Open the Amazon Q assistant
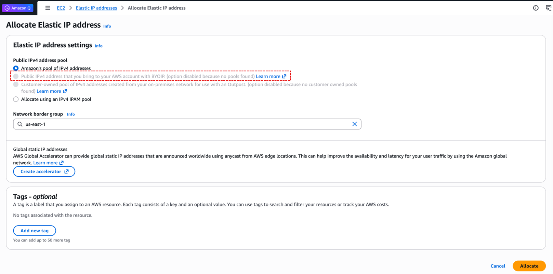Viewport: 553px width, 274px height. pyautogui.click(x=17, y=8)
